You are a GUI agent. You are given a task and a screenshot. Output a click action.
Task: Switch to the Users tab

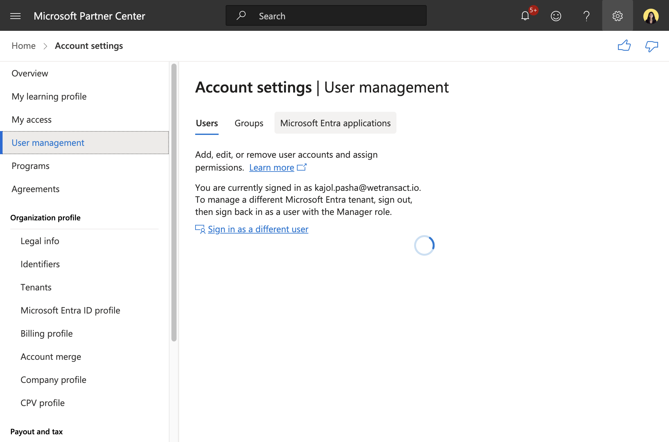click(207, 123)
